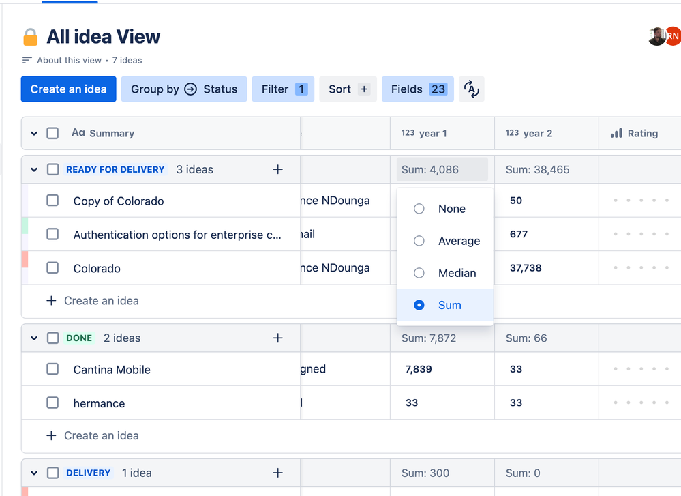Collapse the Delivery group
The image size is (681, 496).
(34, 473)
